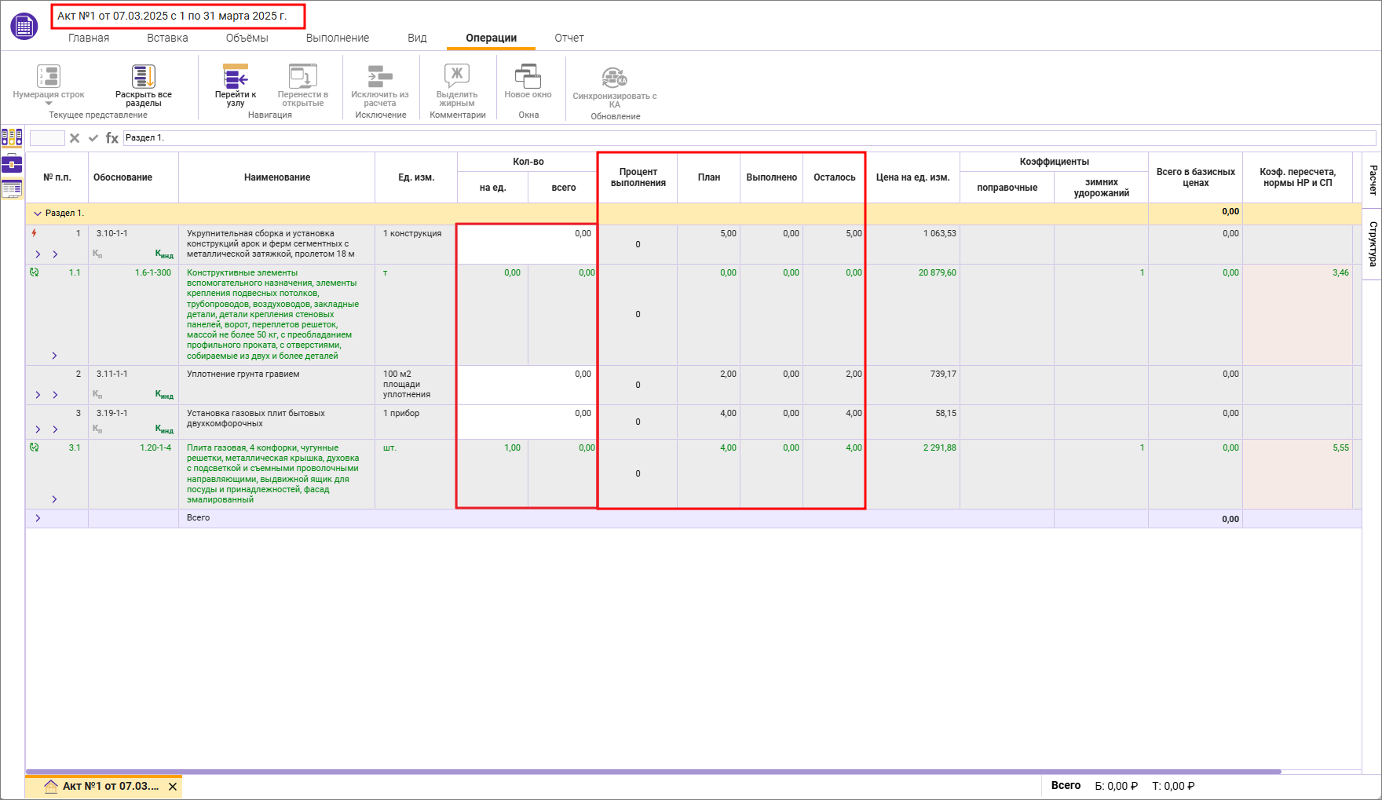Click the purple app logo icon
The width and height of the screenshot is (1382, 800).
(x=24, y=26)
